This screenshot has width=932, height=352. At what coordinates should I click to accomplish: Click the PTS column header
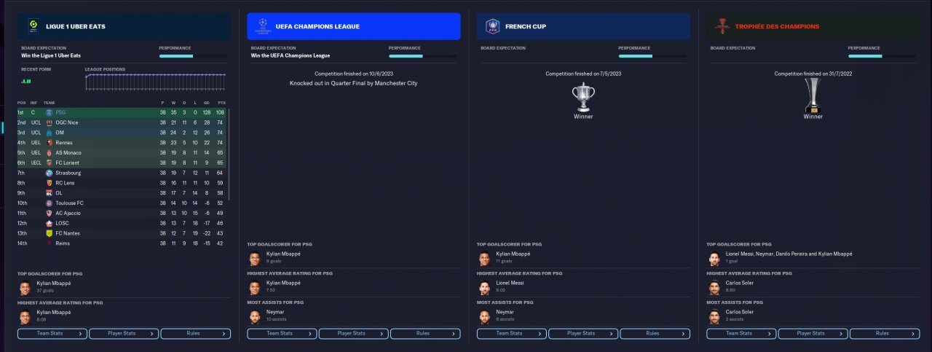221,103
